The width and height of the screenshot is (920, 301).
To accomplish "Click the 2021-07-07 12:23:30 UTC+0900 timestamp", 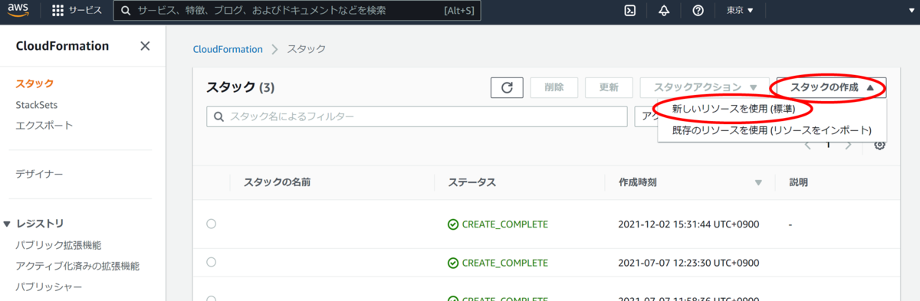I will pyautogui.click(x=688, y=263).
